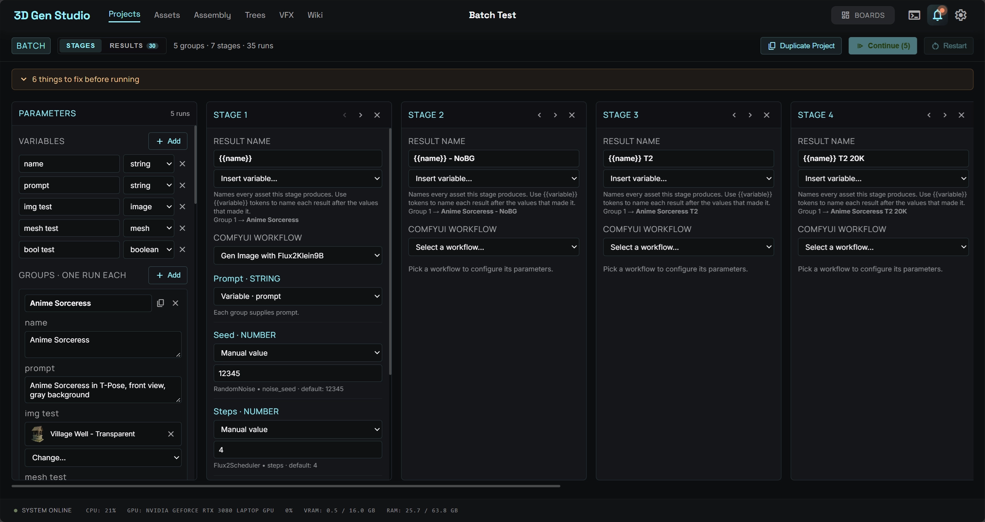Image resolution: width=985 pixels, height=522 pixels.
Task: Move Stage 3 to the right
Action: [750, 115]
